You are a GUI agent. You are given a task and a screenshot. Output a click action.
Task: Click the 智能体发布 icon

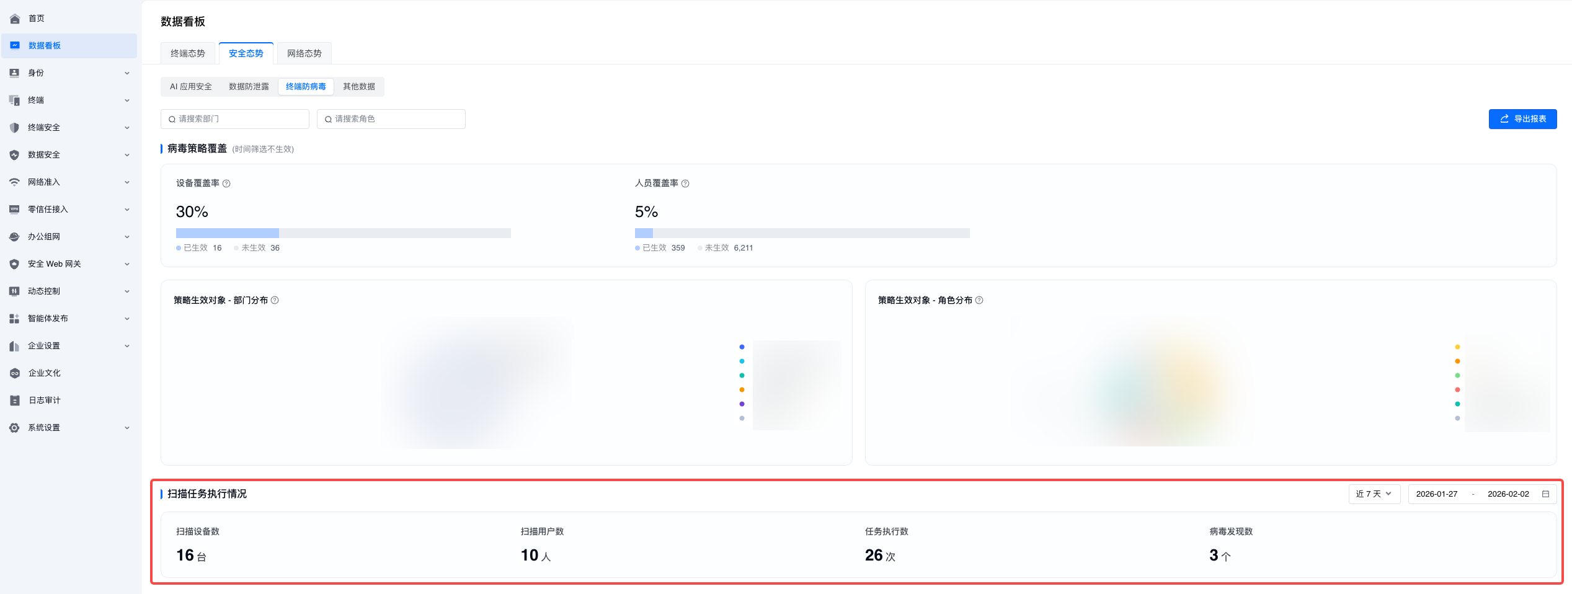(14, 318)
